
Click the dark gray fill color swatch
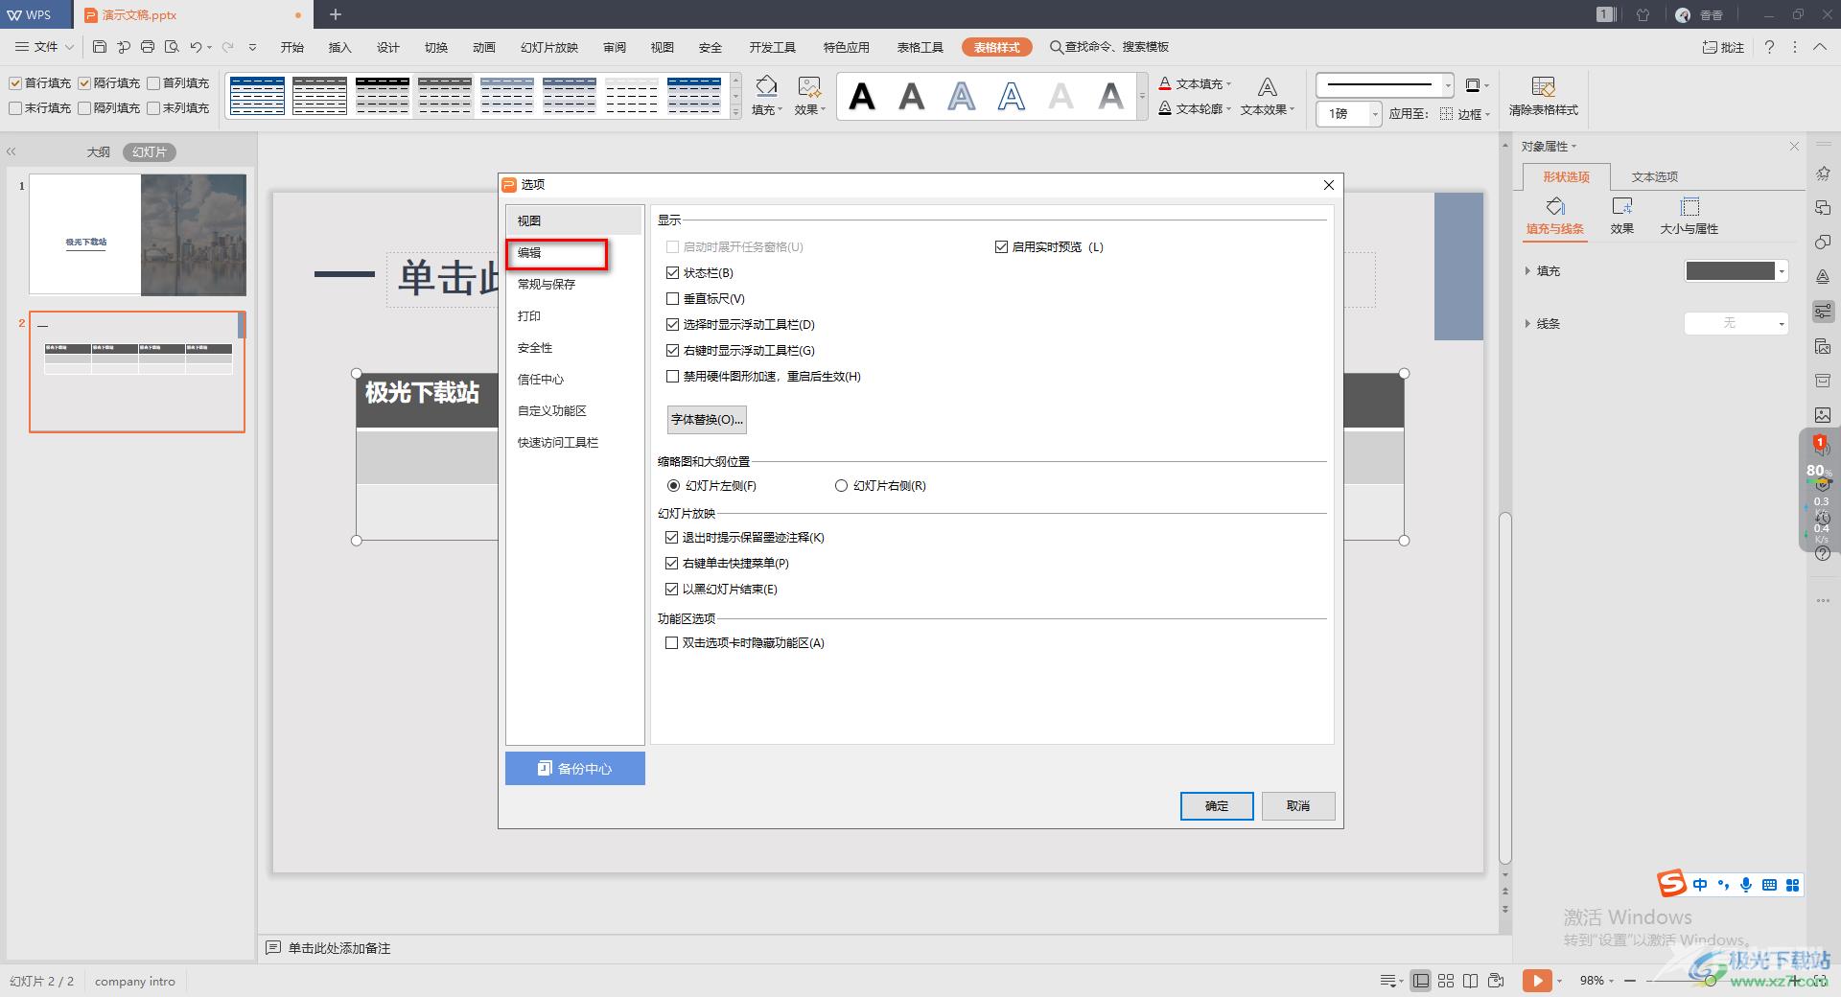(1730, 271)
